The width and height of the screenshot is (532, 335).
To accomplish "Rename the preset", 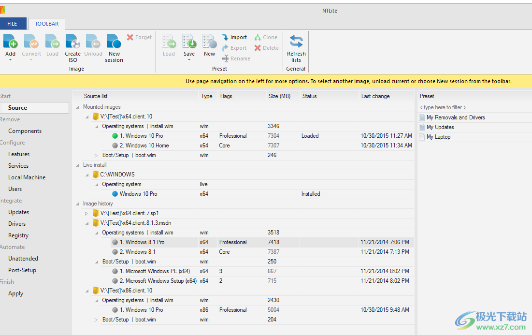I will (x=236, y=58).
